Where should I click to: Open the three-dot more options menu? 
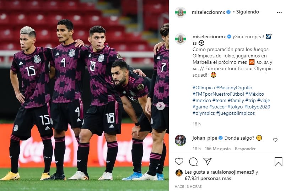[x=279, y=12]
